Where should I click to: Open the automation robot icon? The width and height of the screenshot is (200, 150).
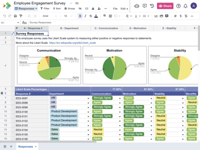136,6
